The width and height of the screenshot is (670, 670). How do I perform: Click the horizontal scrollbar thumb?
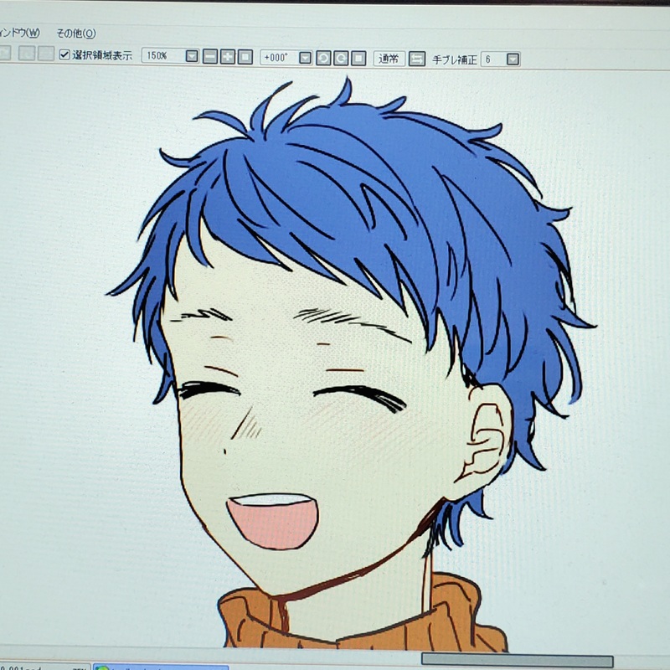517,659
